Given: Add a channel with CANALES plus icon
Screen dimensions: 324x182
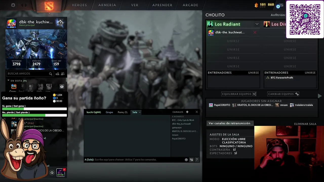Looking at the screenshot, I should (x=187, y=112).
